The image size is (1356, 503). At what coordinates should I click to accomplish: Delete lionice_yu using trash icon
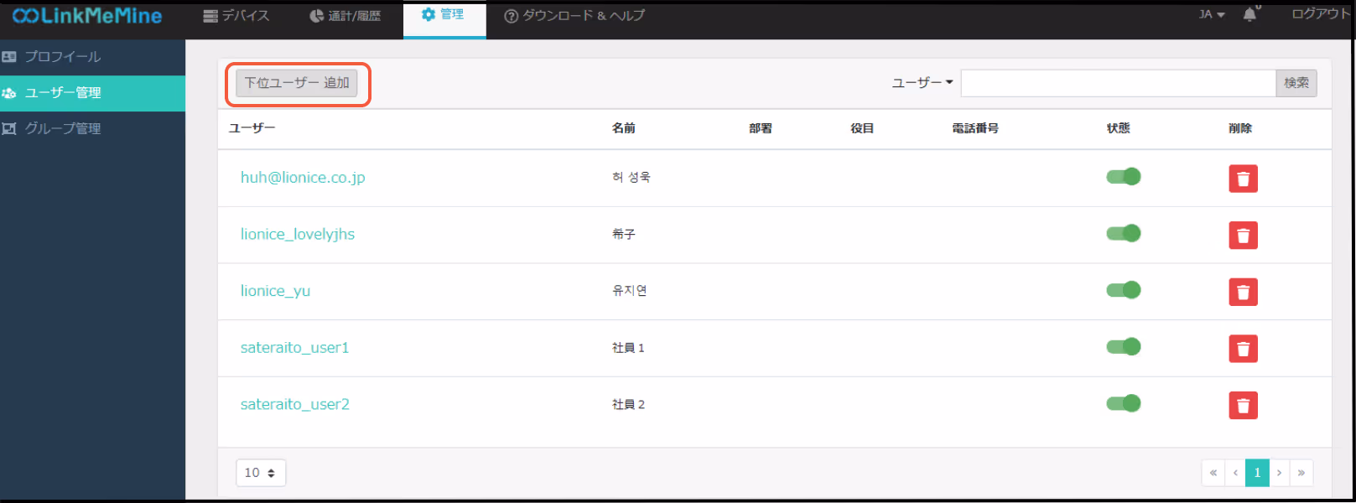(x=1243, y=292)
